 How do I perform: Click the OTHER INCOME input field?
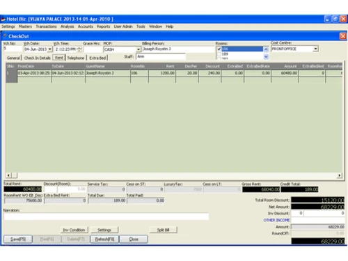coord(318,220)
